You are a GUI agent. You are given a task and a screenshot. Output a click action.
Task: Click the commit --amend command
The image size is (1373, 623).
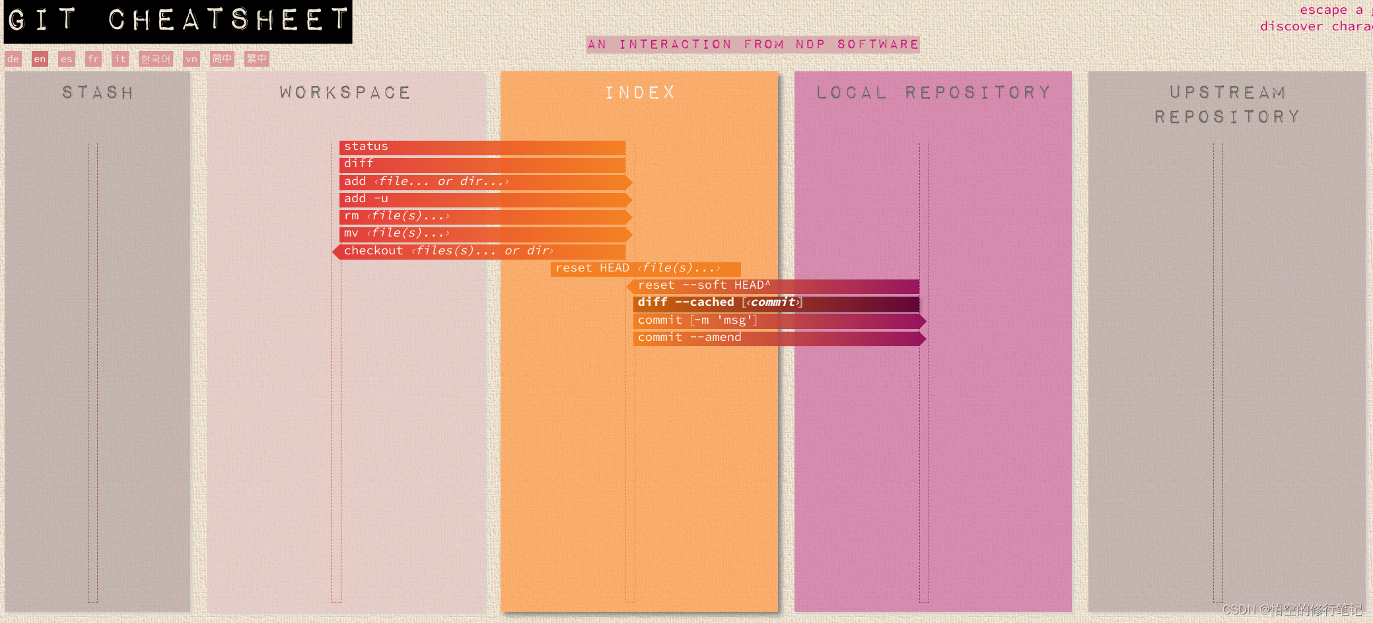coord(779,338)
